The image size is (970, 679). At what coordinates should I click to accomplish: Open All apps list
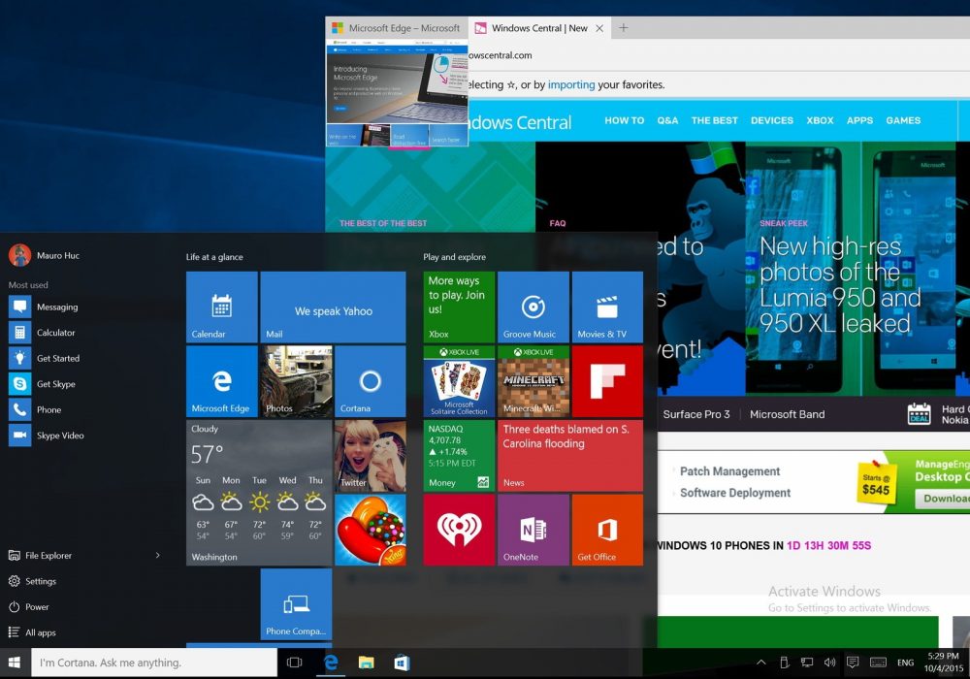(x=41, y=632)
